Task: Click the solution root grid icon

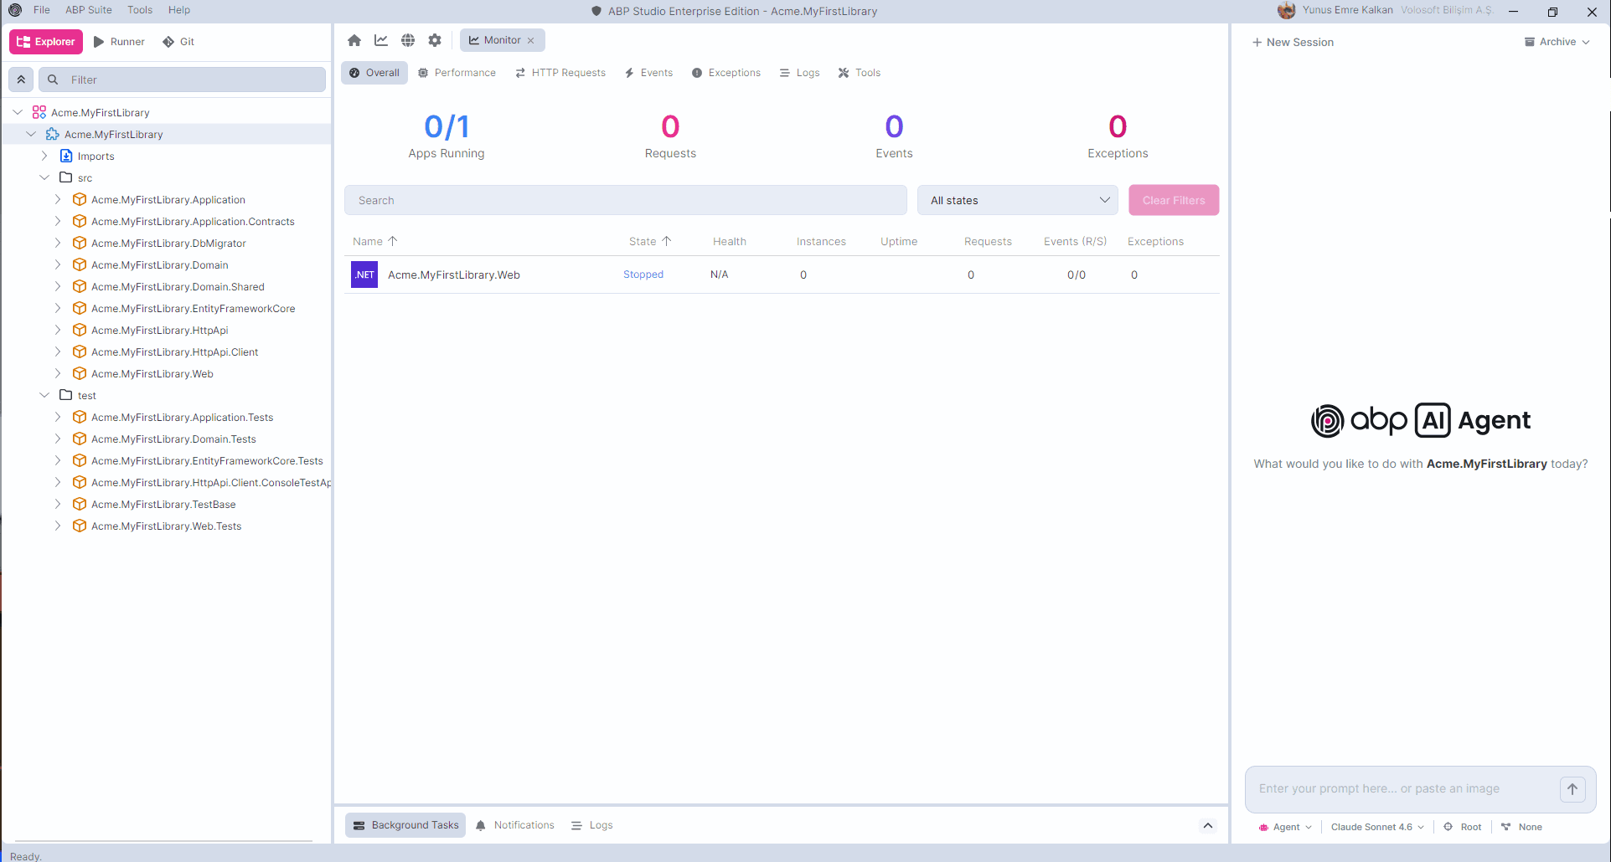Action: [39, 112]
